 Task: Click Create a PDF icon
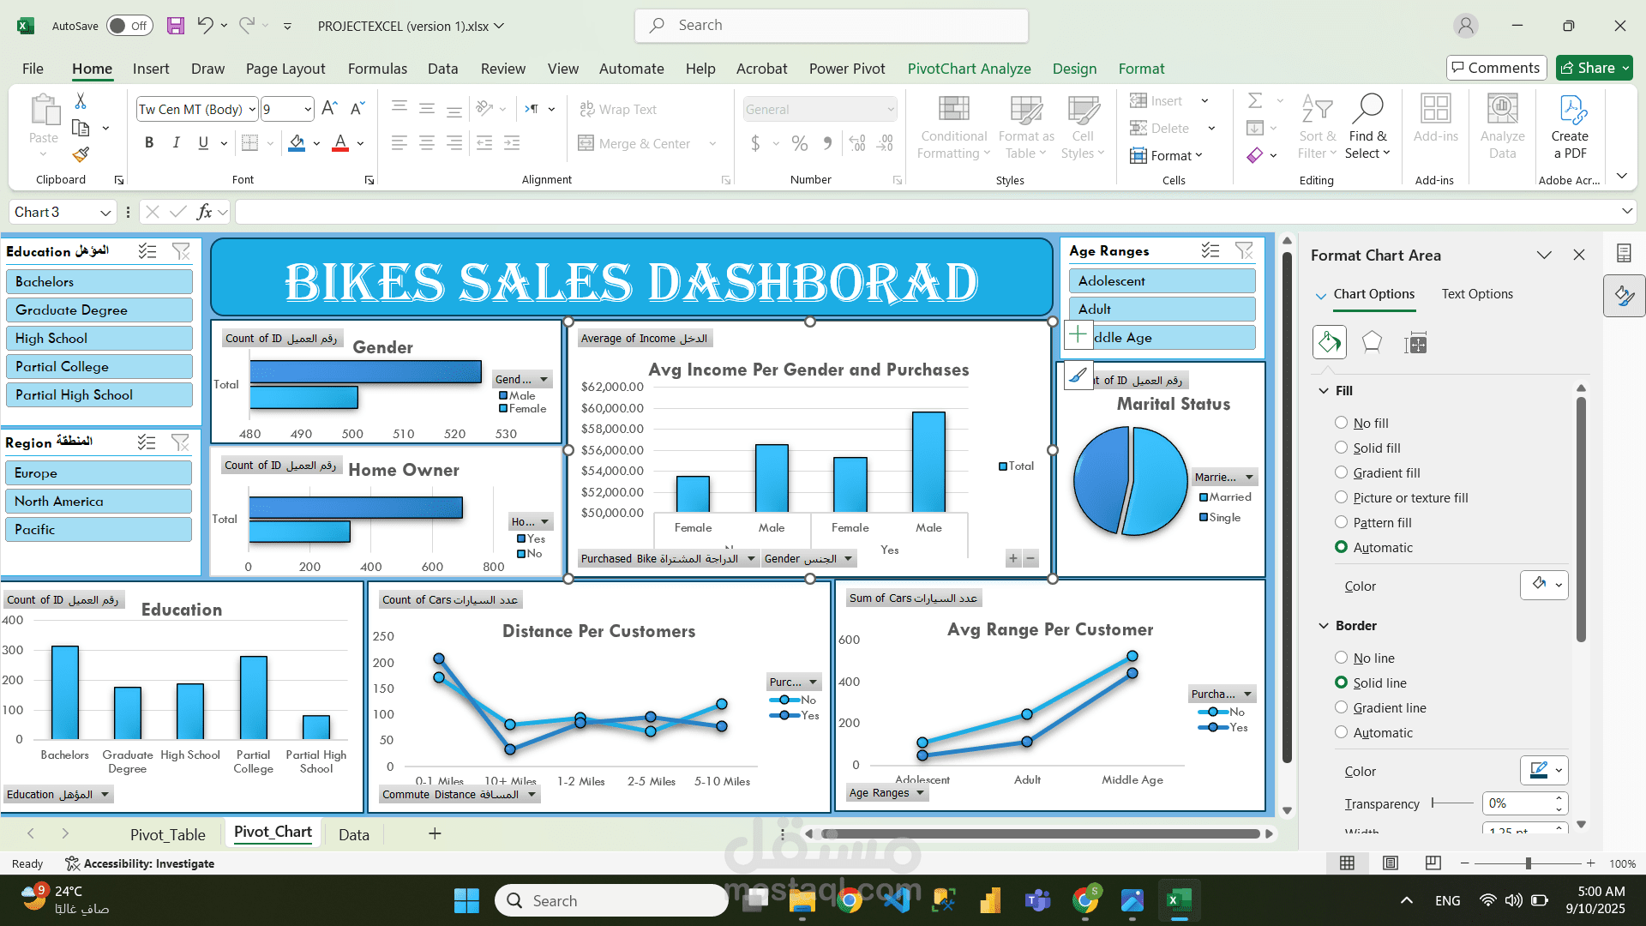1570,127
